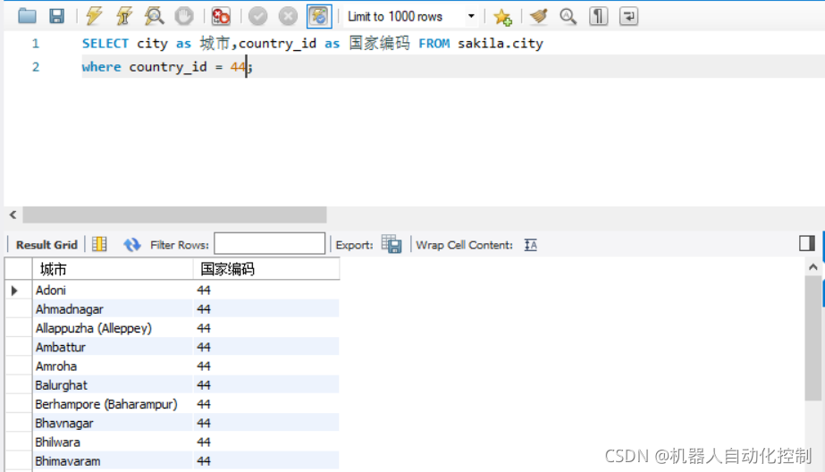
Task: Select the Balurghat city cell
Action: (x=113, y=384)
